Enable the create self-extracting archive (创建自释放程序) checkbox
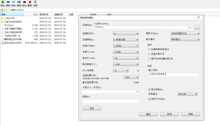 [x=149, y=49]
